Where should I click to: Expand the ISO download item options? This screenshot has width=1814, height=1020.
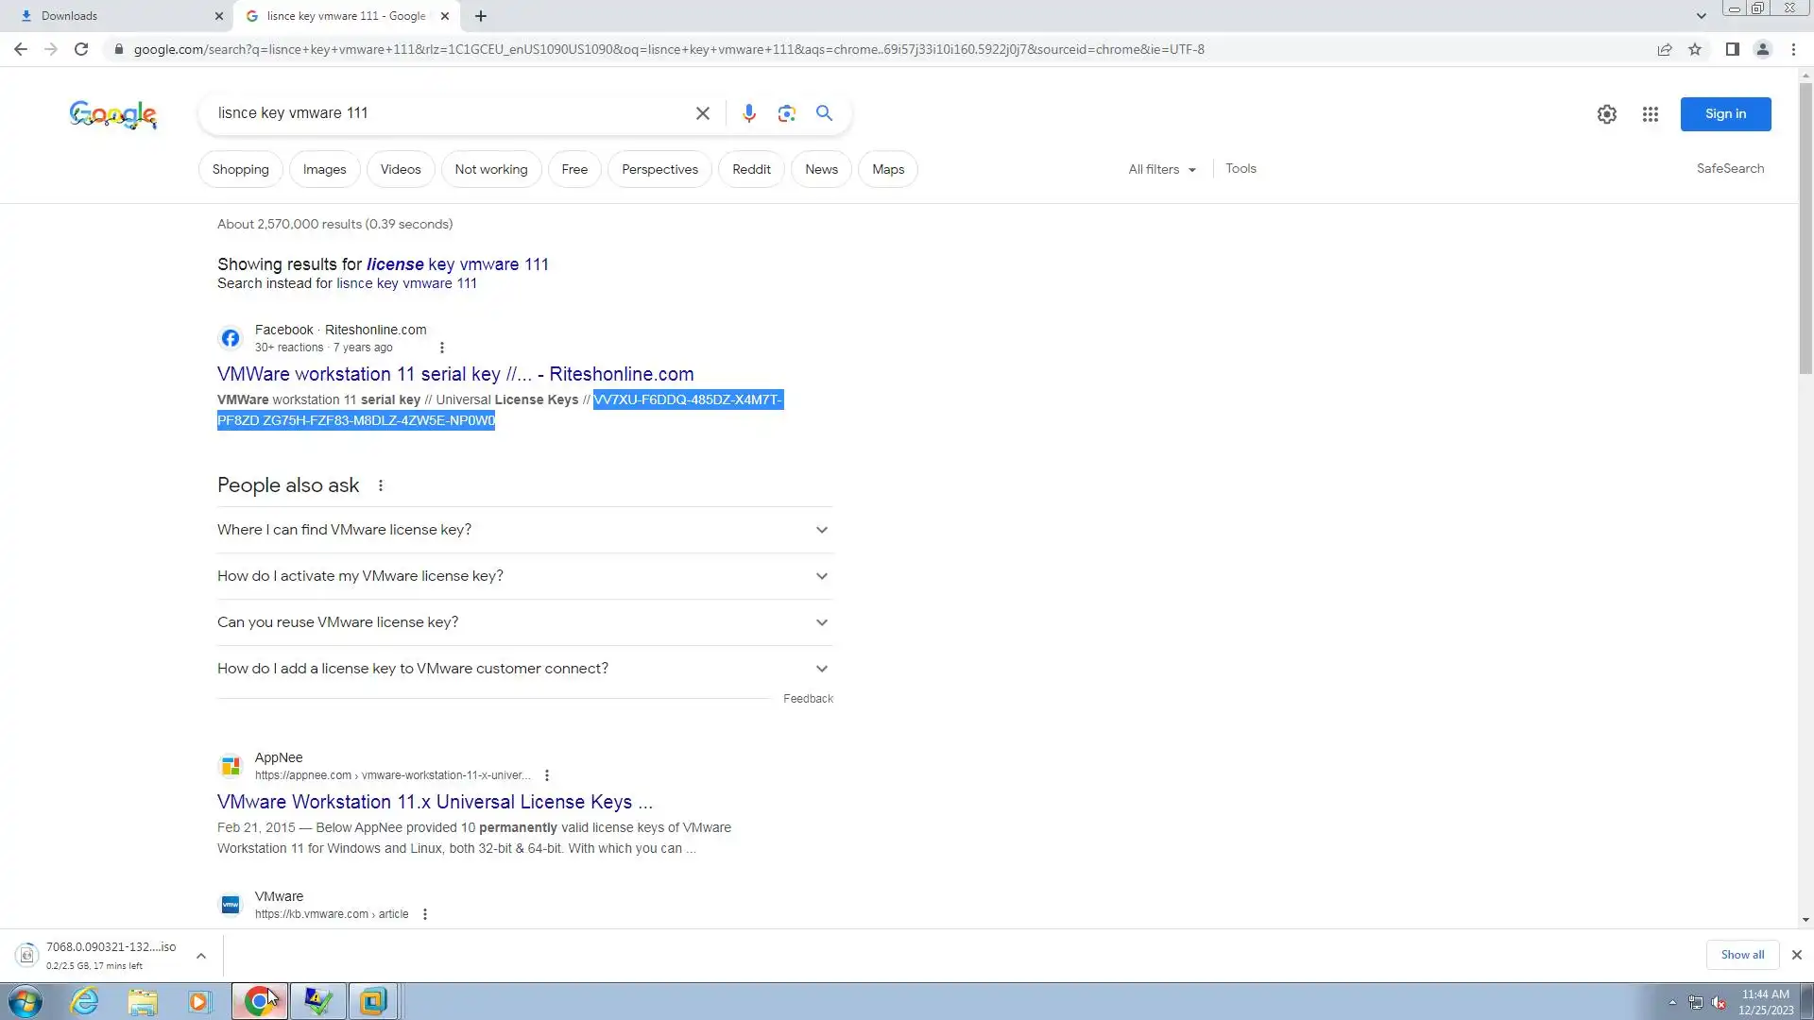200,956
